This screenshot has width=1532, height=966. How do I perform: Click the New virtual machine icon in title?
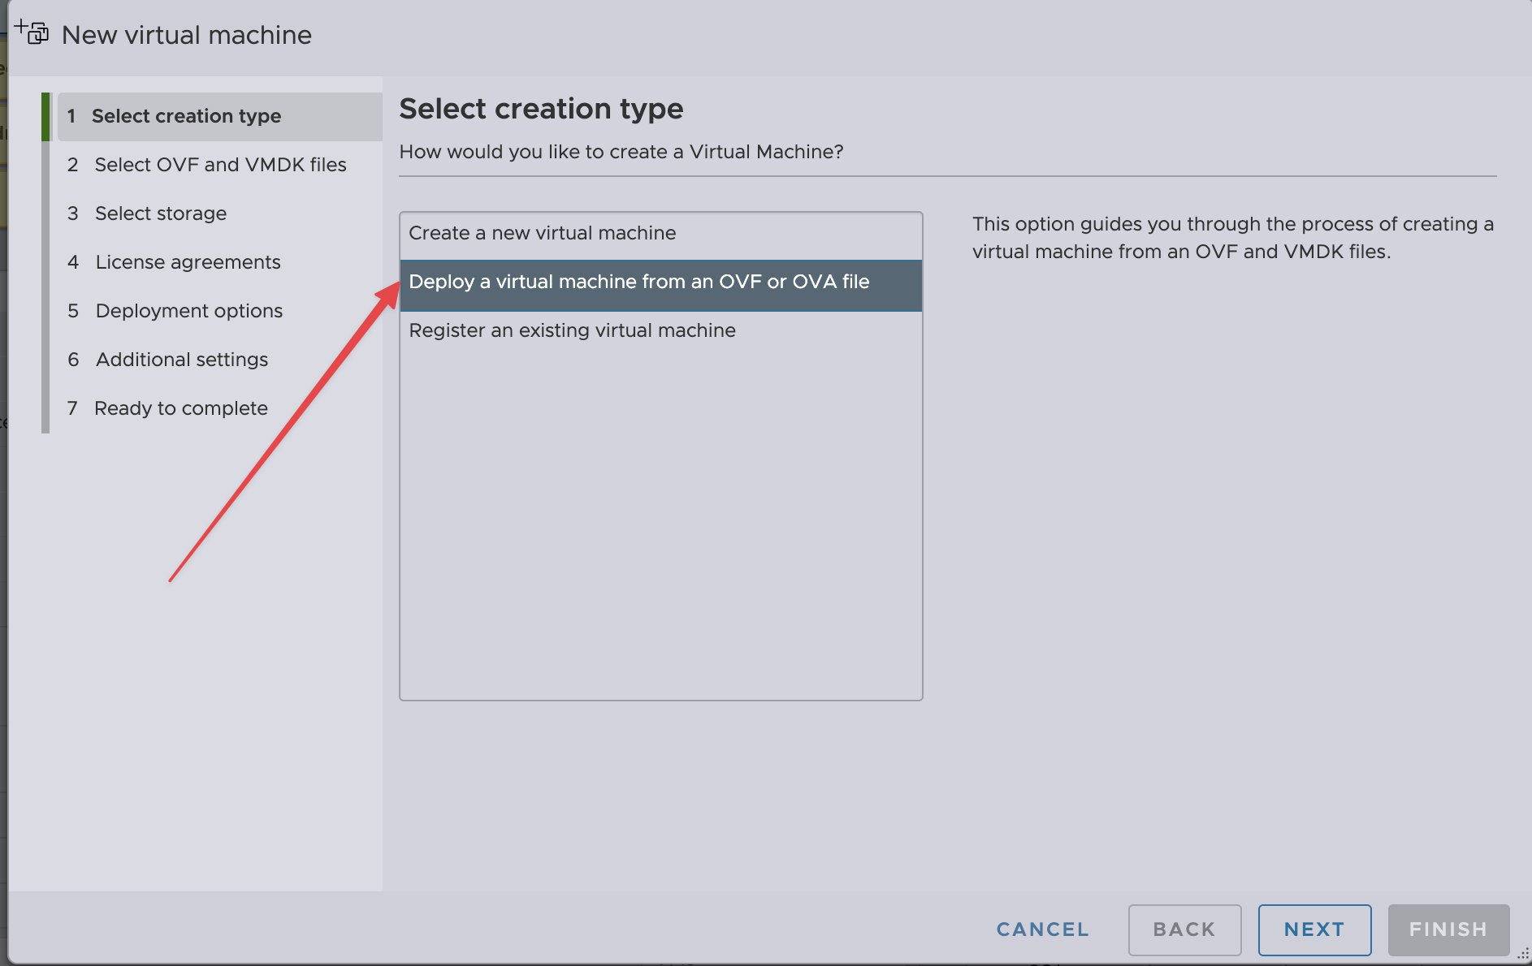tap(32, 32)
